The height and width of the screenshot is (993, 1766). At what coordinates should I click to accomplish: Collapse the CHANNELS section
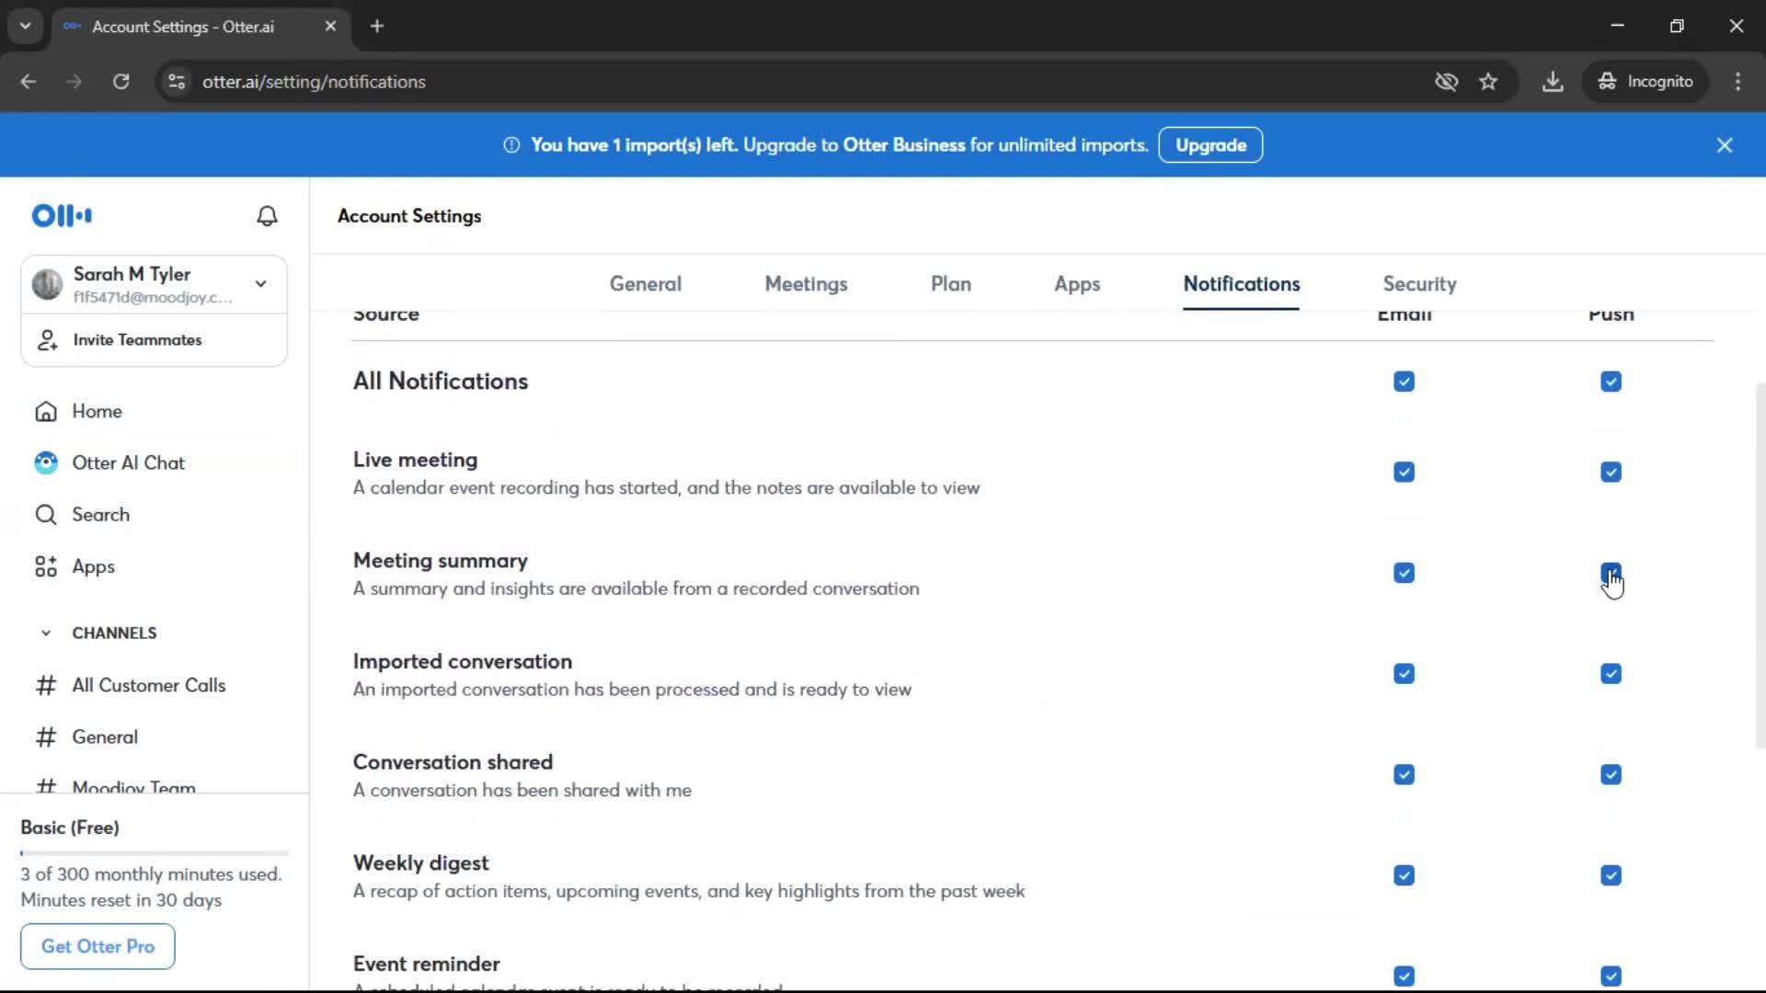46,633
